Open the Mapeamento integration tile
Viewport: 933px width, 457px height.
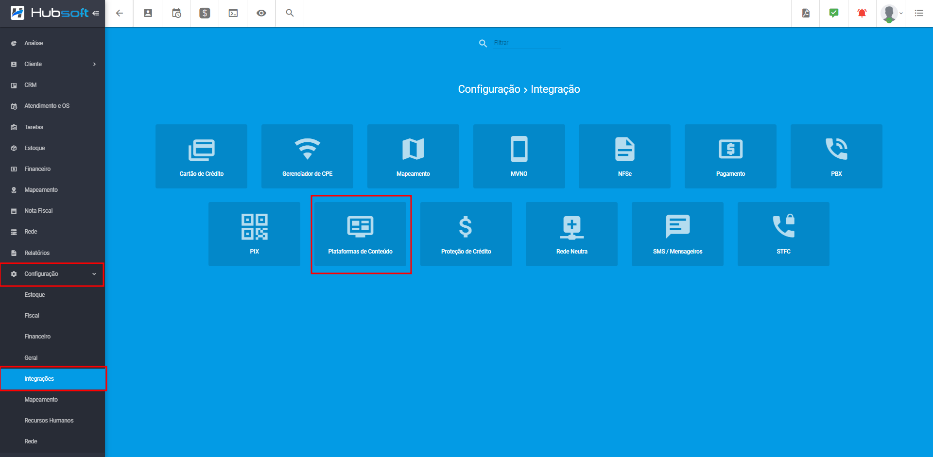413,156
